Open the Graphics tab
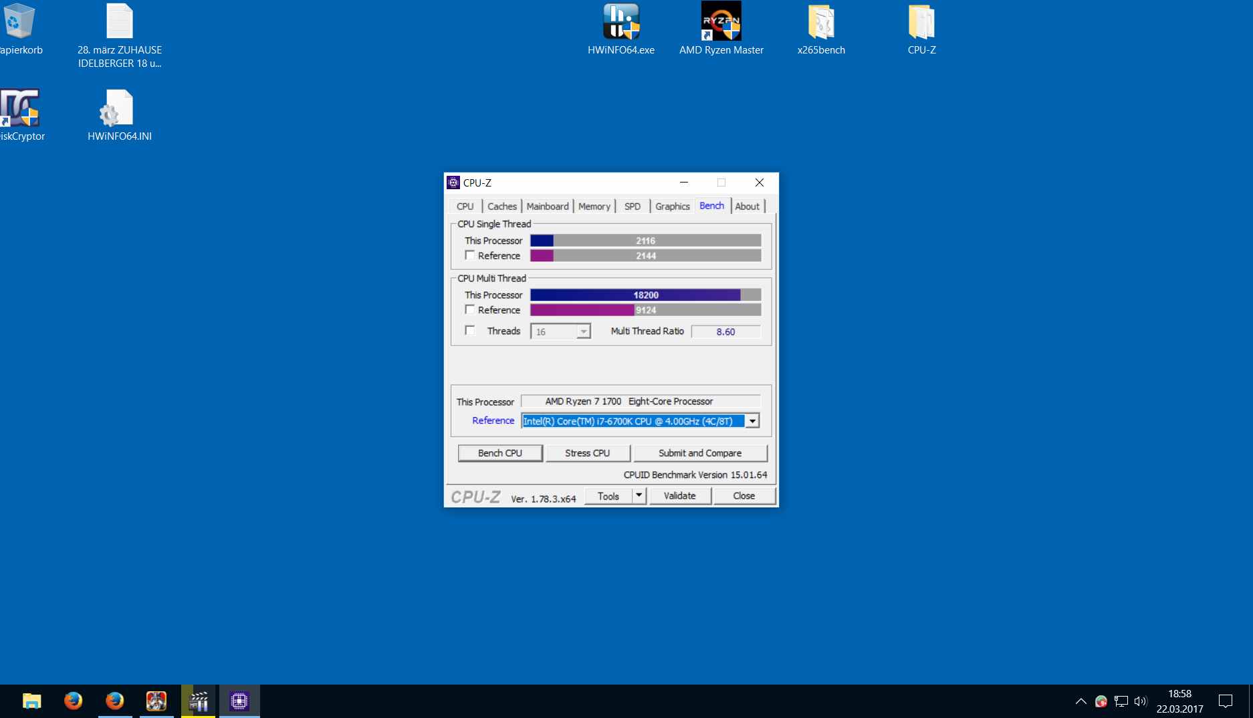Viewport: 1253px width, 718px height. click(x=673, y=207)
